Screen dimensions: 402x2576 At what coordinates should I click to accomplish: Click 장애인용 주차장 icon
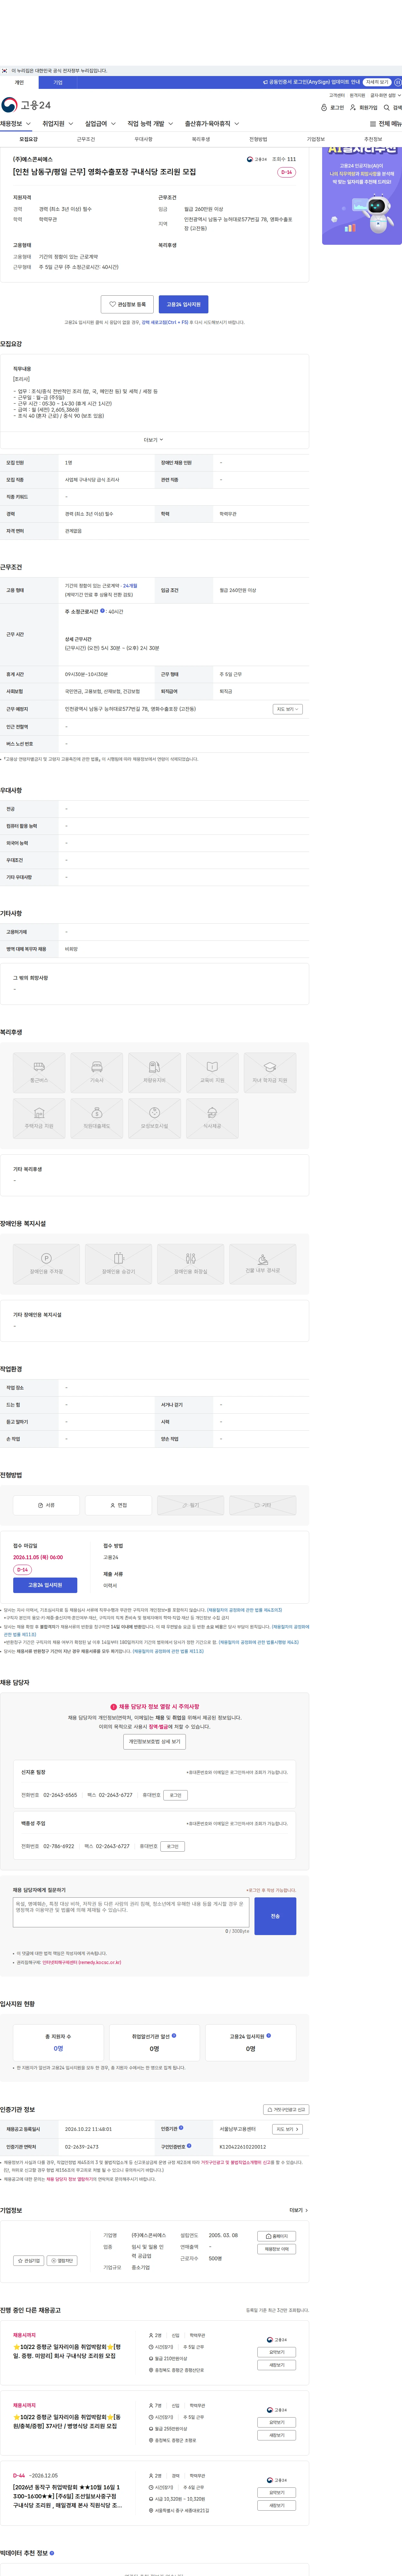click(x=46, y=1264)
